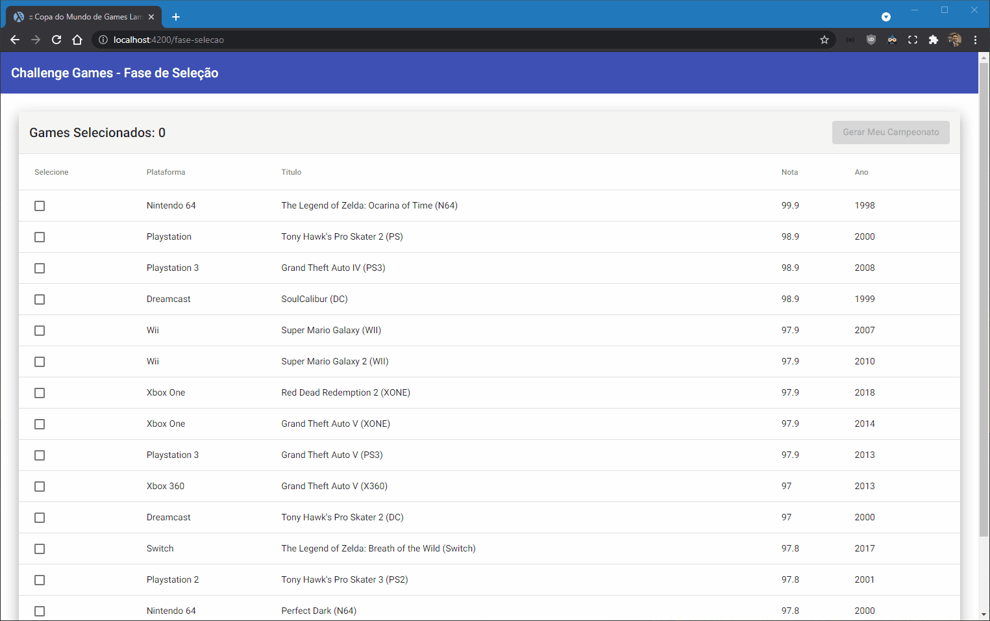This screenshot has height=621, width=990.
Task: Select the Copa do Mundo de Games tab
Action: pos(84,17)
